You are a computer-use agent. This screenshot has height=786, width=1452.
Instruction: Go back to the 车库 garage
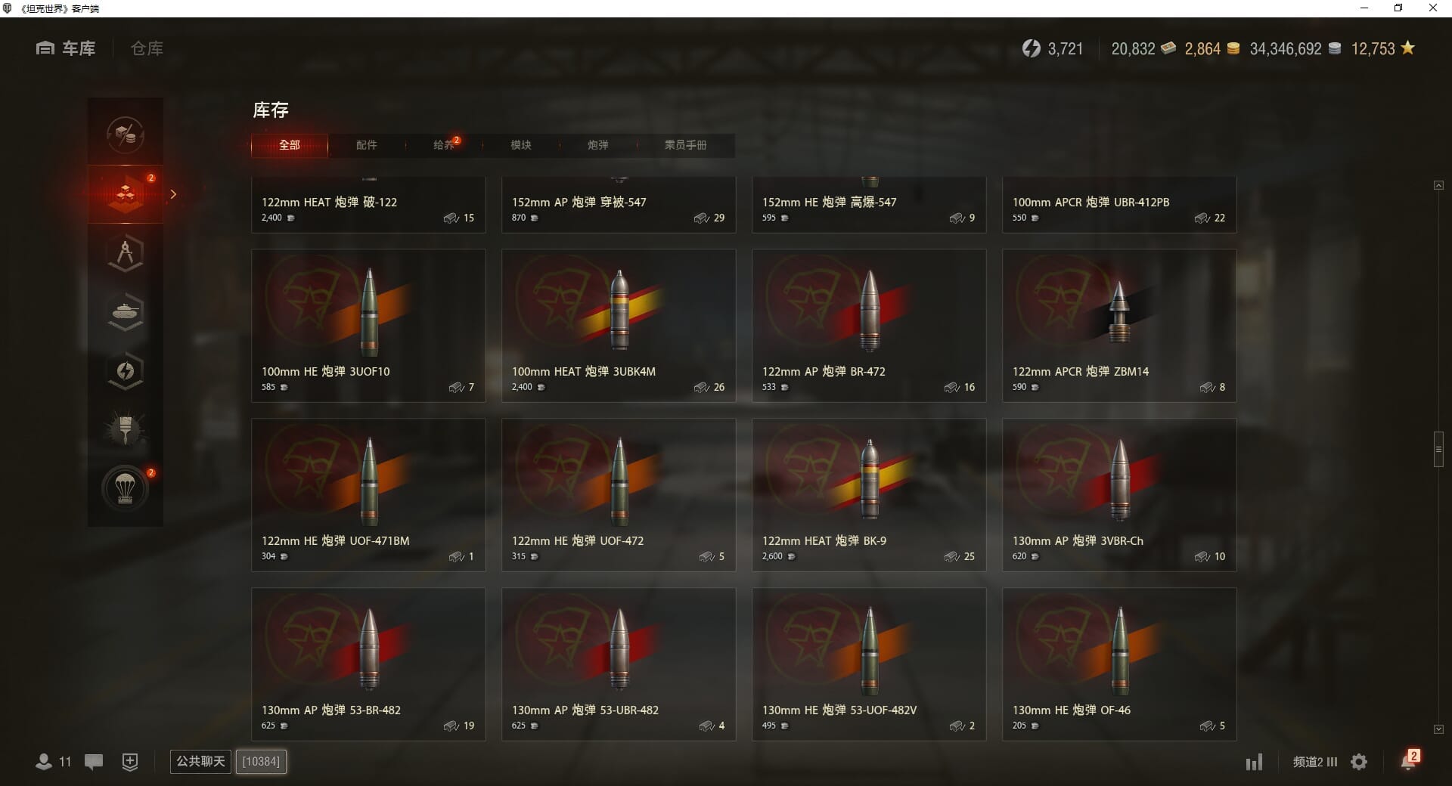(x=66, y=48)
